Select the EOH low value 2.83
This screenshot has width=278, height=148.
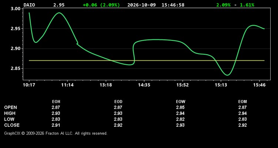pos(56,119)
